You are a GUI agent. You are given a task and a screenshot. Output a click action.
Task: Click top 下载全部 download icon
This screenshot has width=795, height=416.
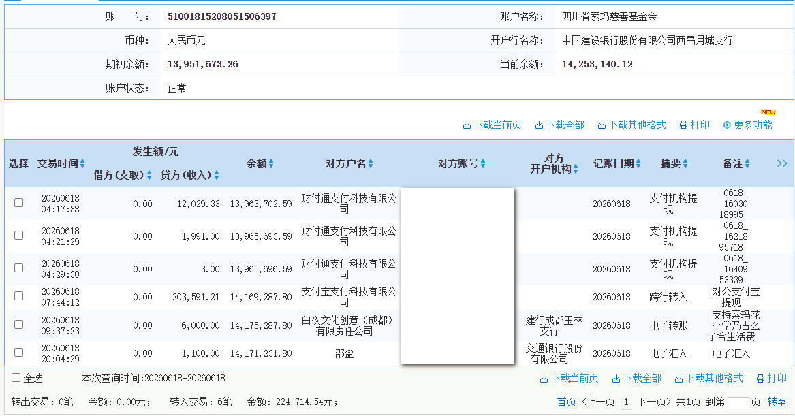coord(539,125)
